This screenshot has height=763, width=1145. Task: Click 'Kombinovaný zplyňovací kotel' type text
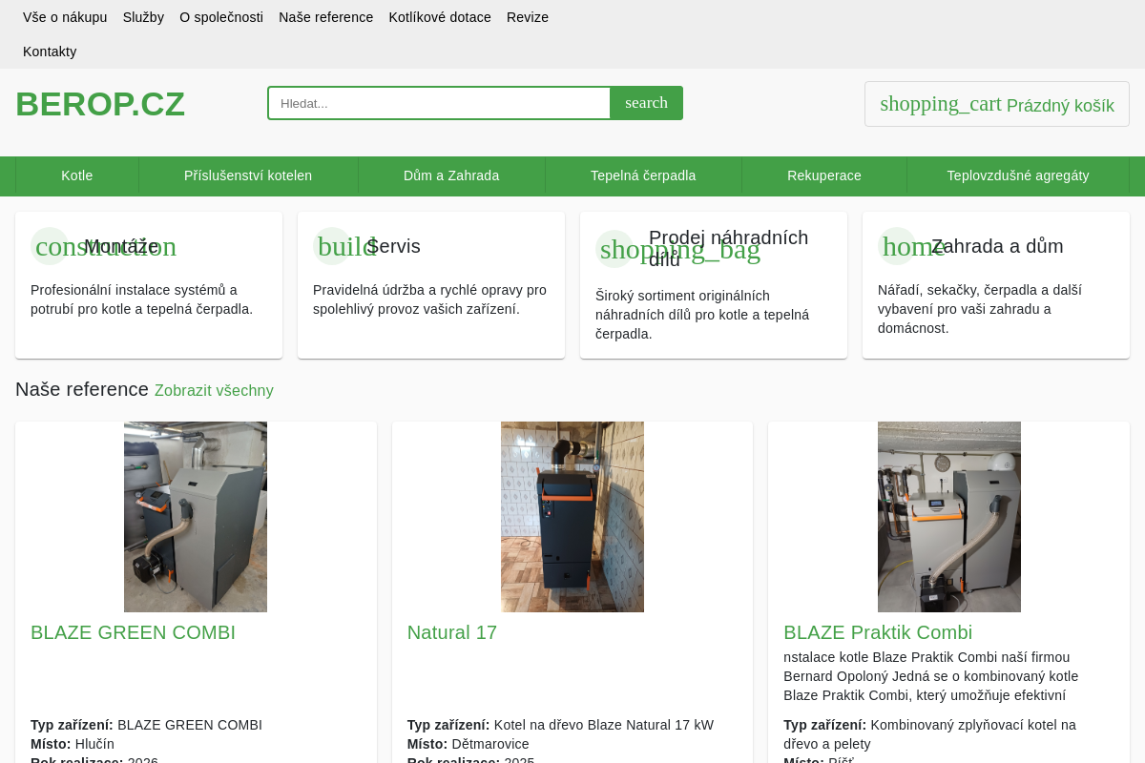(x=929, y=734)
